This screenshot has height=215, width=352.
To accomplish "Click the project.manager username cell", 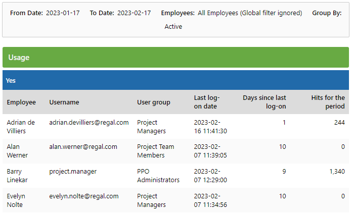I will coord(73,171).
